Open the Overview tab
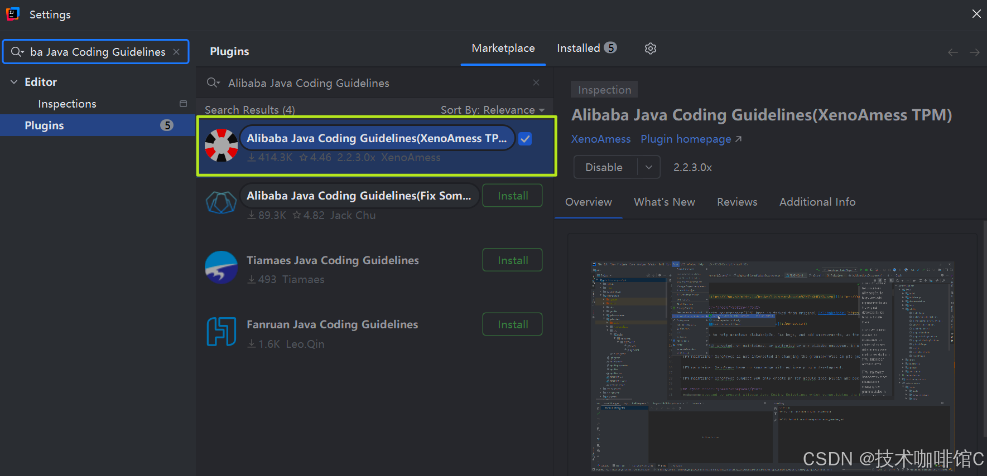Image resolution: width=987 pixels, height=476 pixels. click(x=589, y=202)
